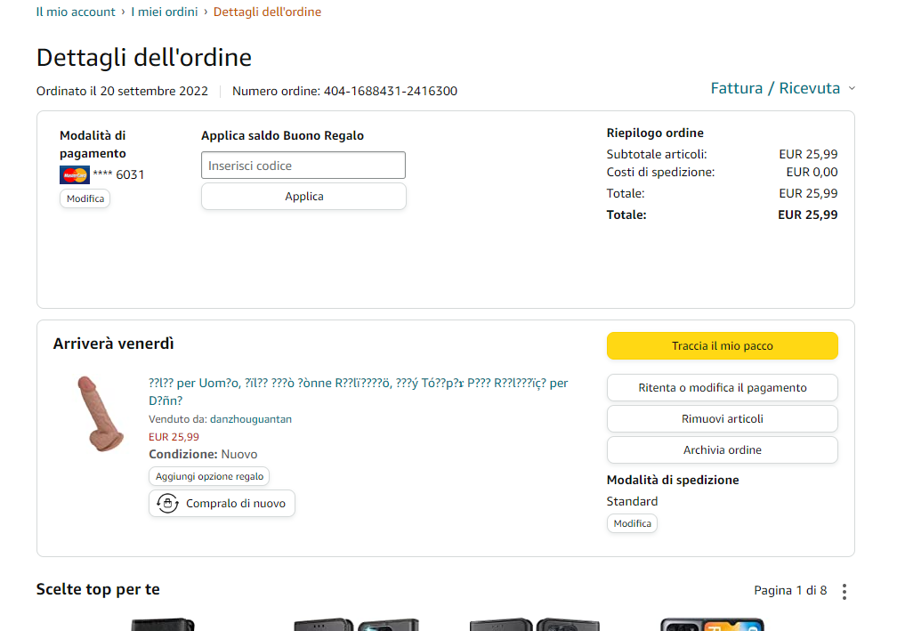This screenshot has height=631, width=897.
Task: Click the ordered product thumbnail image
Action: [x=100, y=414]
